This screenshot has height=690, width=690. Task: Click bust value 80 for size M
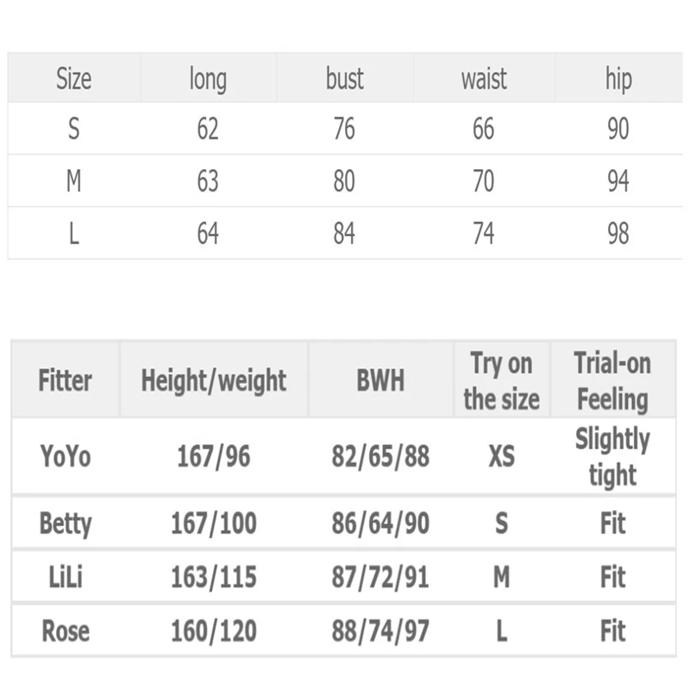pos(344,181)
